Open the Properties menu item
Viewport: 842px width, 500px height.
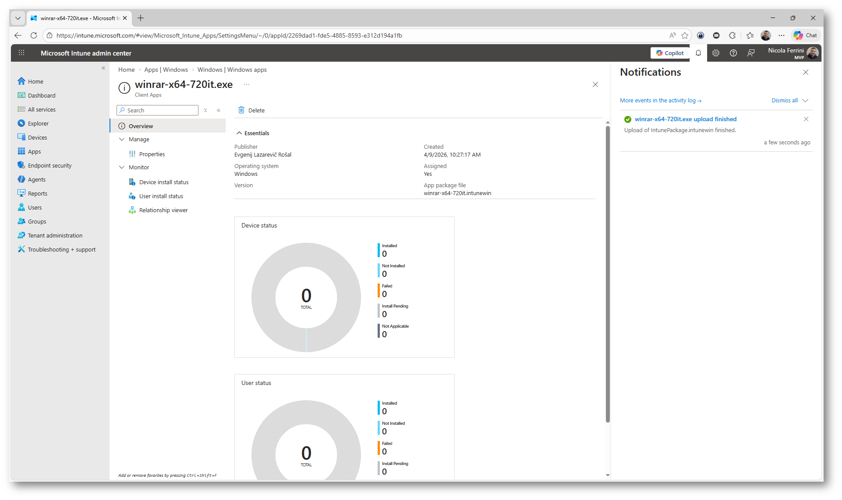152,154
